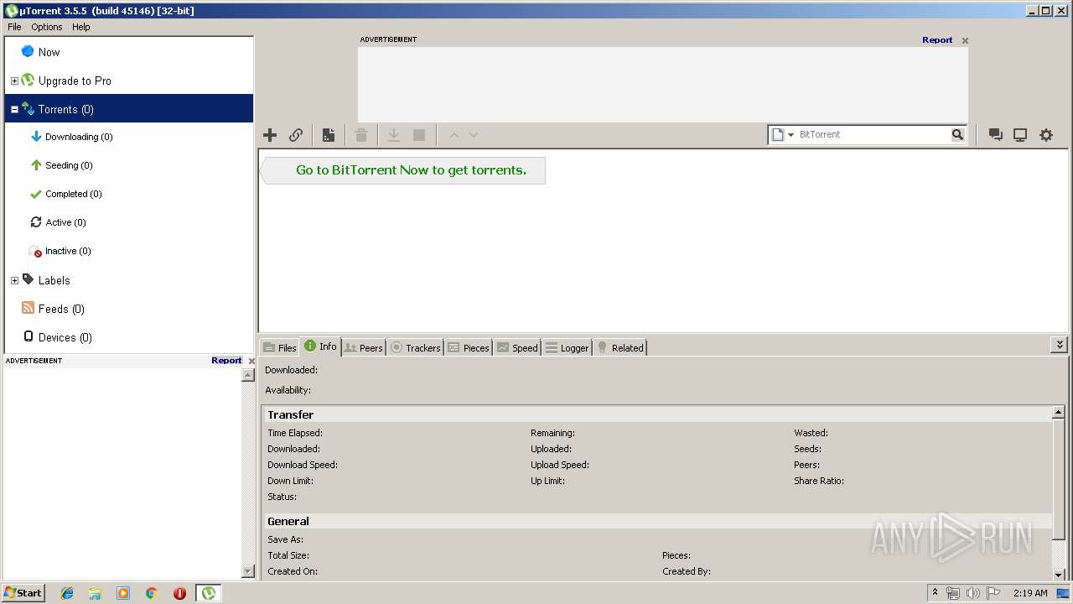The image size is (1073, 604).
Task: Click the Add Torrent from URL link icon
Action: (x=296, y=135)
